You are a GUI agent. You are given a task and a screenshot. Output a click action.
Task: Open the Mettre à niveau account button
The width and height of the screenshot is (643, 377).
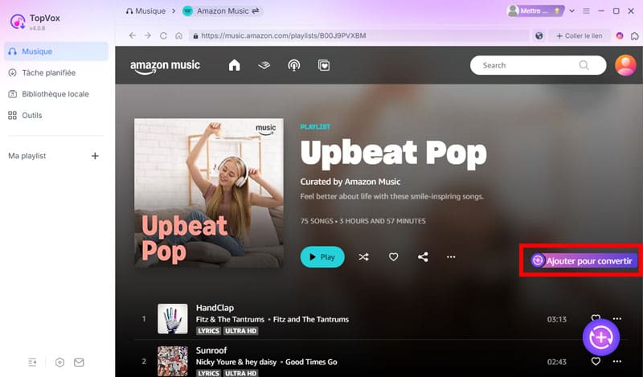pyautogui.click(x=535, y=11)
